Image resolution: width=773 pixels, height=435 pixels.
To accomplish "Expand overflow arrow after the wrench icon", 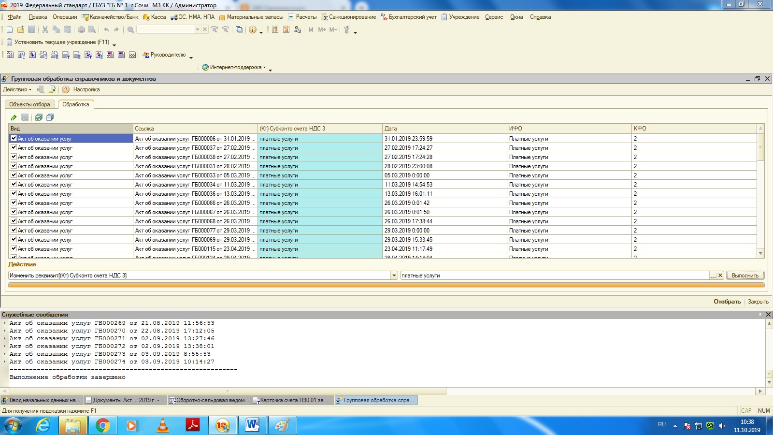I will tap(355, 32).
